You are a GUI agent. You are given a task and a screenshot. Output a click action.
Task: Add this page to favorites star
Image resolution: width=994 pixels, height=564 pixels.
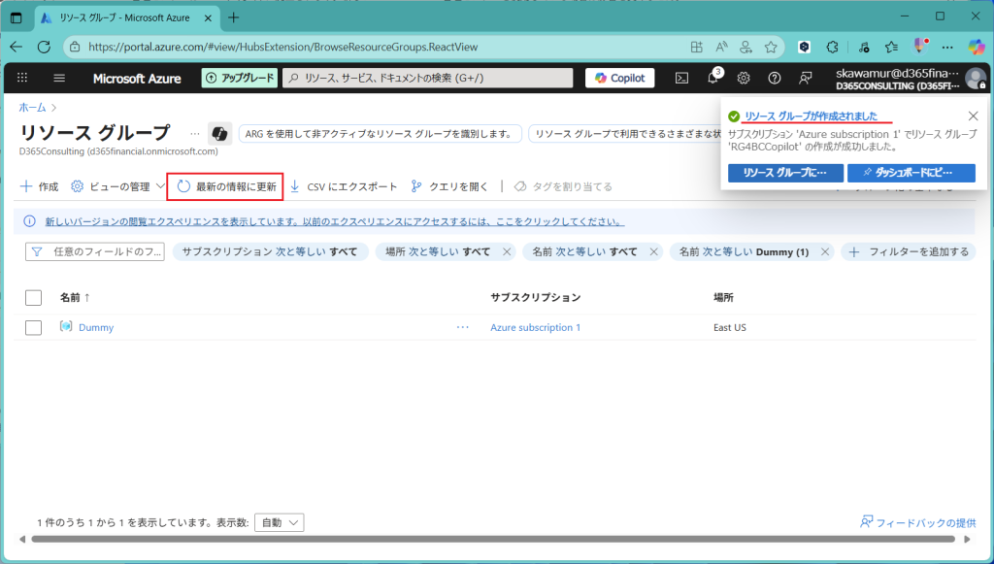[x=771, y=47]
